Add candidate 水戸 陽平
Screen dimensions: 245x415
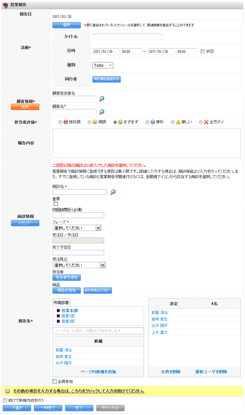pyautogui.click(x=64, y=363)
